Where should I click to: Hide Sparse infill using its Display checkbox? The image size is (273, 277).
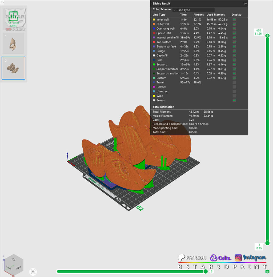click(234, 33)
